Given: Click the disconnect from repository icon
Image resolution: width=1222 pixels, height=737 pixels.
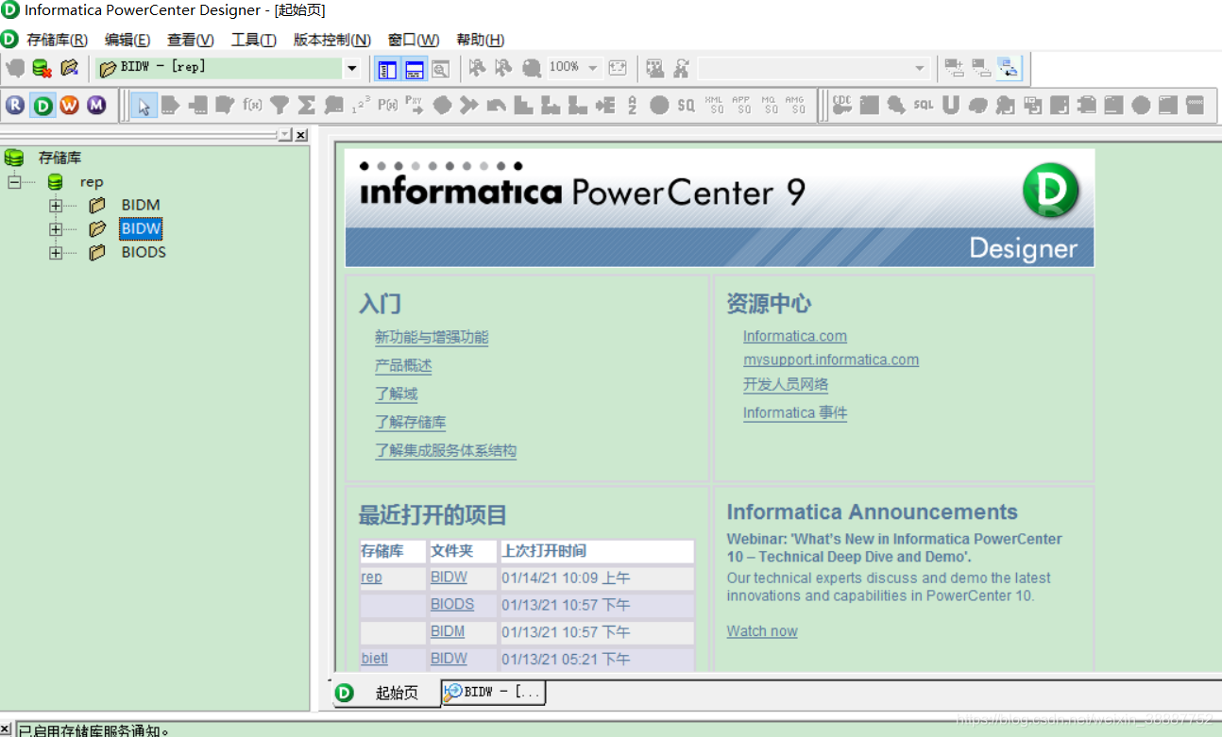Looking at the screenshot, I should click(x=42, y=68).
